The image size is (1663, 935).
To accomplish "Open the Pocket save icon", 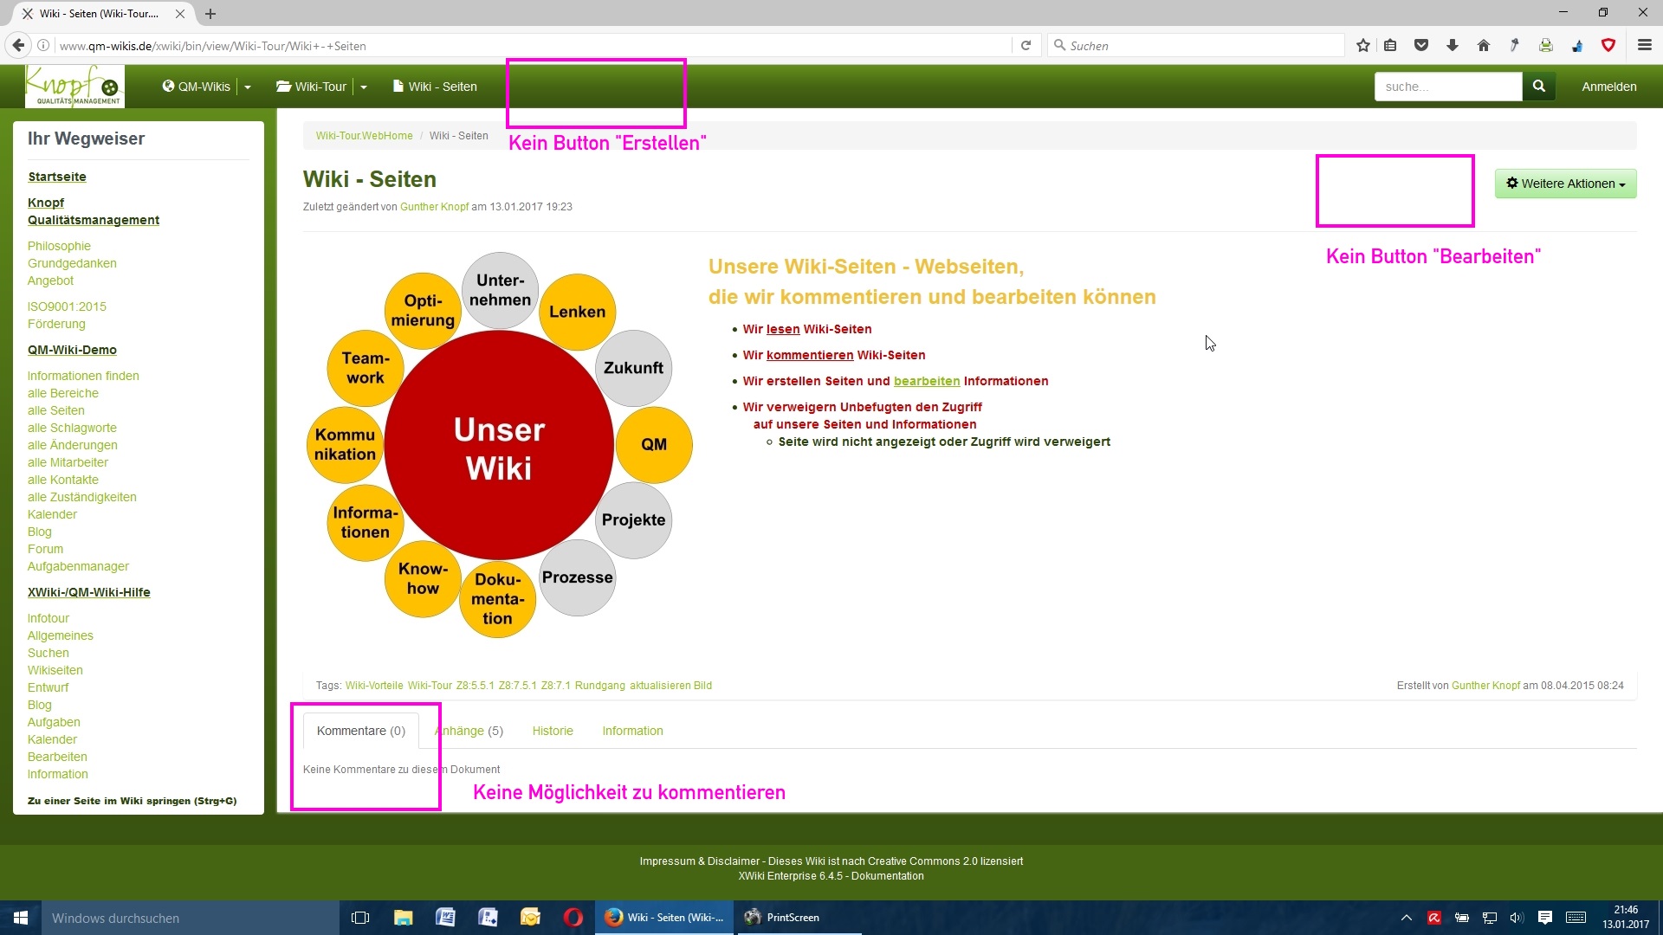I will pyautogui.click(x=1421, y=46).
